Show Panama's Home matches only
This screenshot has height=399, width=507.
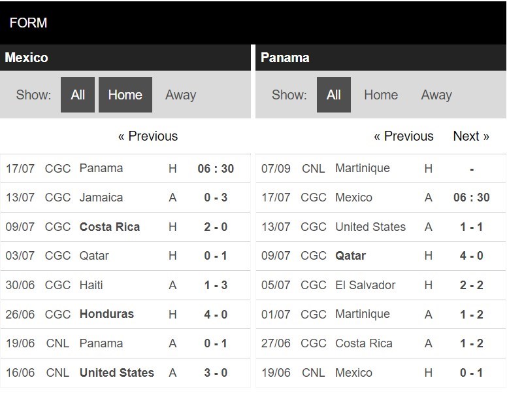coord(381,95)
